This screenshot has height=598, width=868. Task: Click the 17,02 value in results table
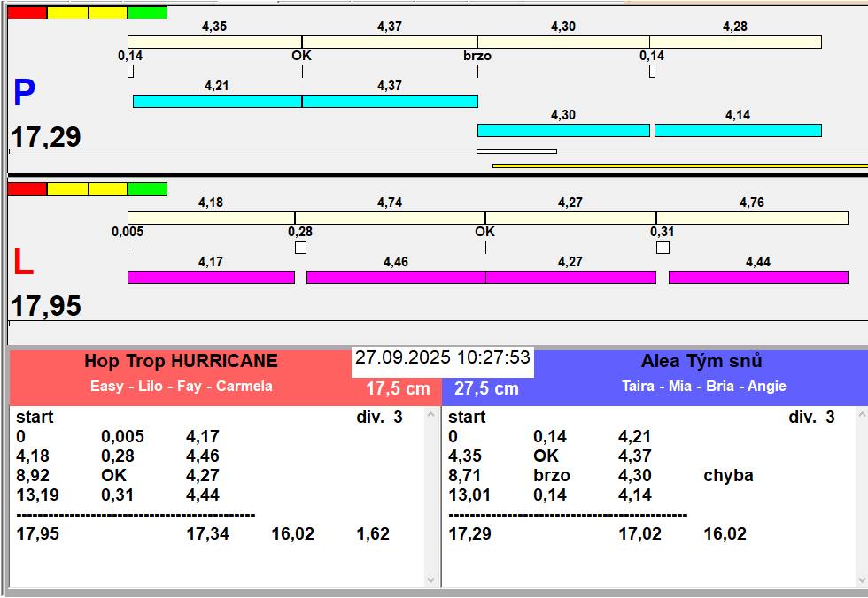pos(639,534)
